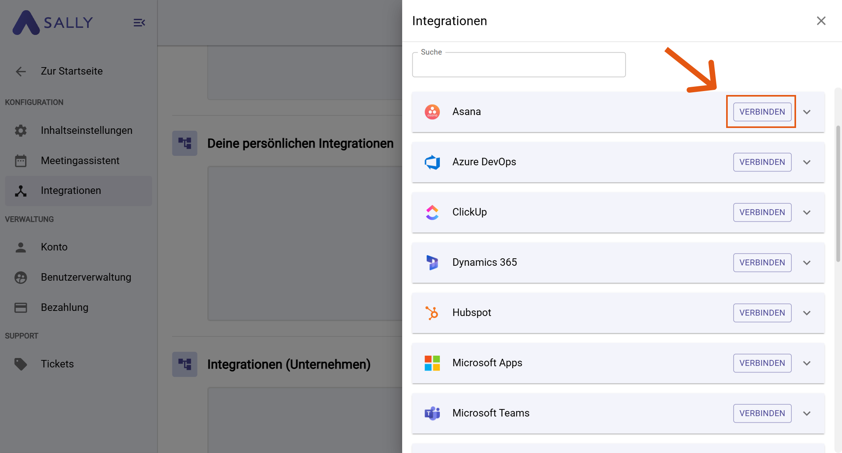Click the Asana logo icon
This screenshot has height=453, width=842.
pyautogui.click(x=432, y=112)
